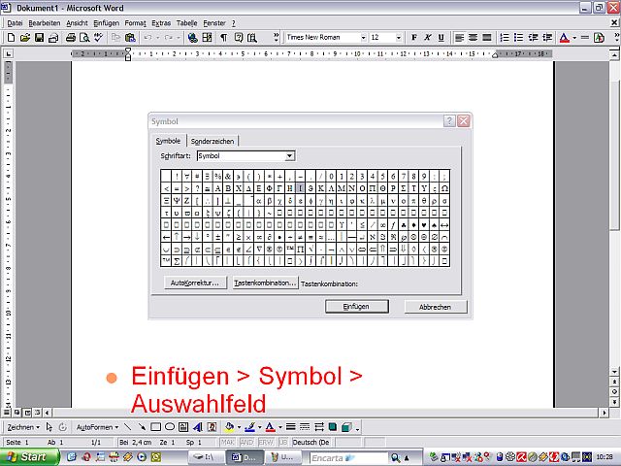Open the Schriftart dropdown in Symbol dialog
The height and width of the screenshot is (466, 621).
point(289,155)
